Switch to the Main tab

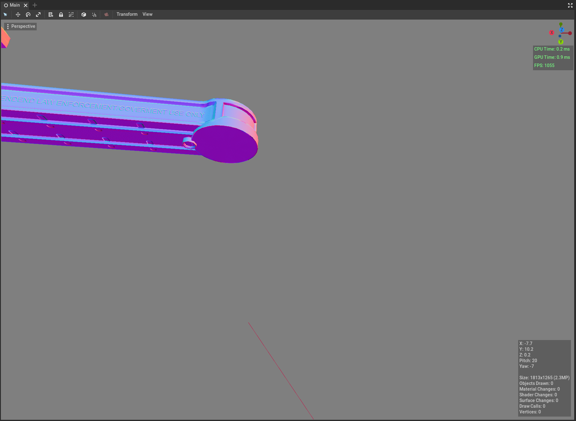point(14,5)
